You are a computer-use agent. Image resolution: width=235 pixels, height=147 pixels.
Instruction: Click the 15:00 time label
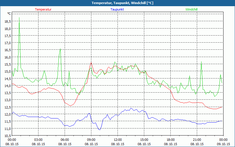point(144,140)
